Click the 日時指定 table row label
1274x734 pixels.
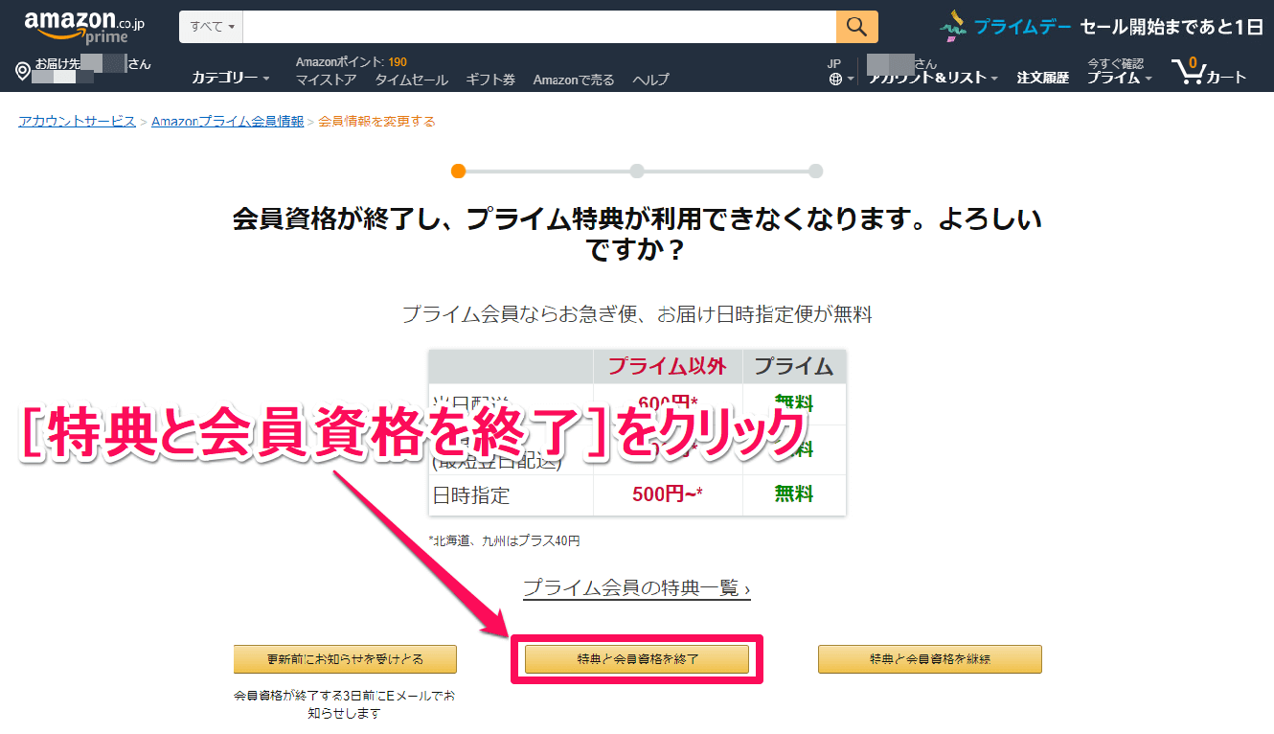[471, 495]
